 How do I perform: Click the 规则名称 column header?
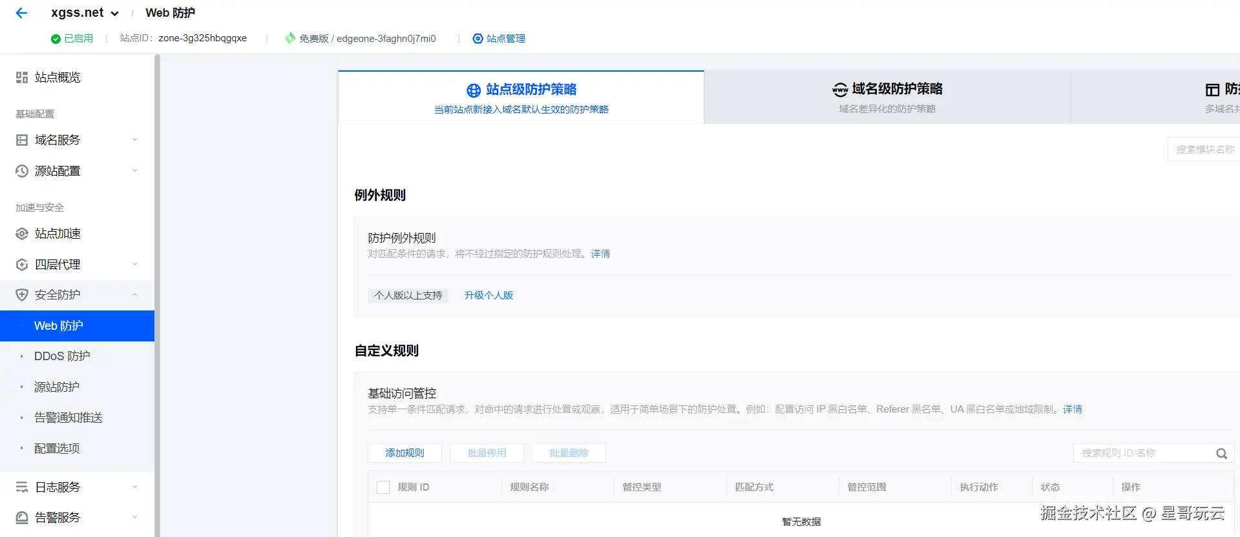(x=529, y=487)
